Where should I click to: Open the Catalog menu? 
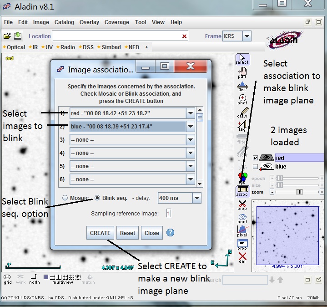click(64, 22)
